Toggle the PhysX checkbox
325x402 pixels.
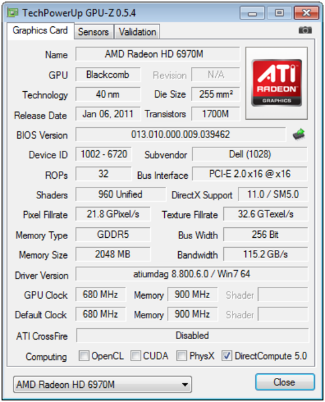(x=182, y=356)
